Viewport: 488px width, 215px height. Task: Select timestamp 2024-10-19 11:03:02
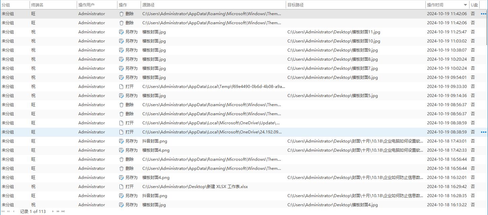[447, 41]
